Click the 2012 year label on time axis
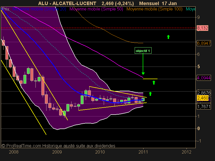This screenshot has height=161, width=215. coord(187,152)
